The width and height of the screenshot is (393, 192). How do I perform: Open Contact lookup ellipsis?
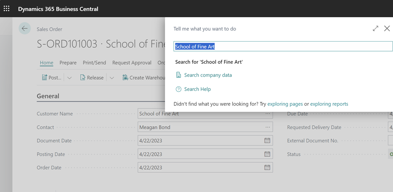pos(268,127)
